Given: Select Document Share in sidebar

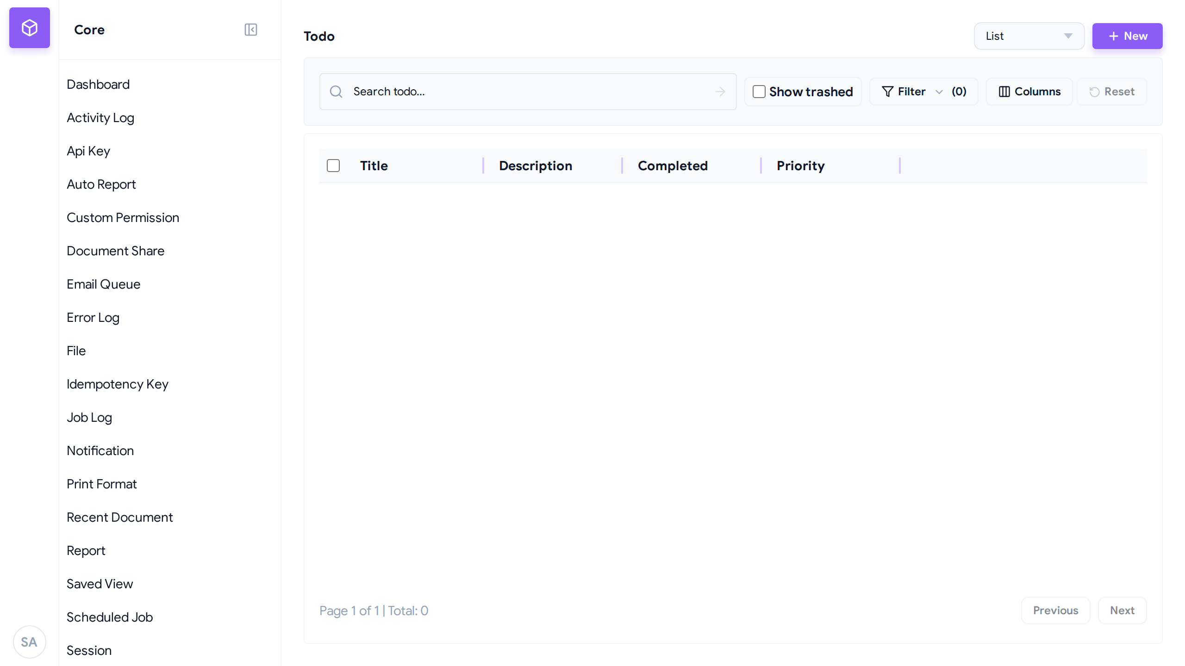Looking at the screenshot, I should [x=116, y=251].
